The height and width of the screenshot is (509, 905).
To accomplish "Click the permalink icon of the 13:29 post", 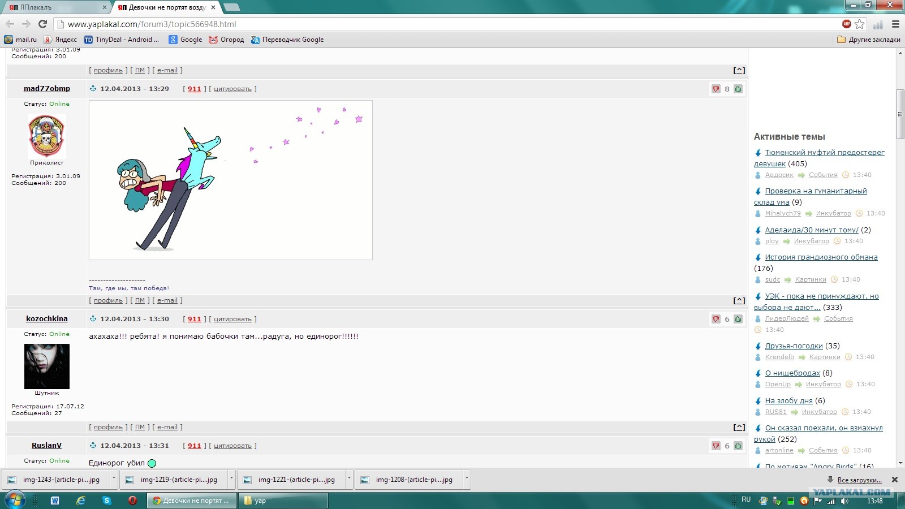I will 93,88.
